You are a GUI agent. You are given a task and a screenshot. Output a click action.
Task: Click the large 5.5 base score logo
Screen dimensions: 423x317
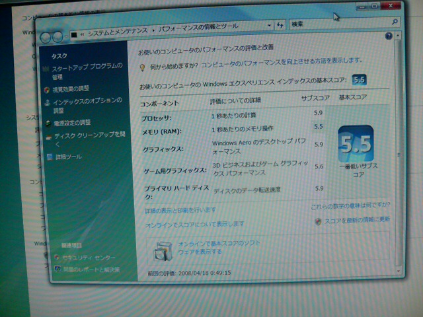[356, 144]
